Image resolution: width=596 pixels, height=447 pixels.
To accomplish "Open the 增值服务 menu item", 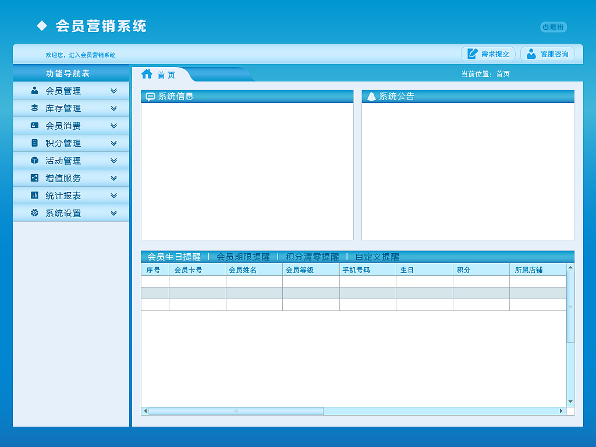I will click(x=71, y=178).
